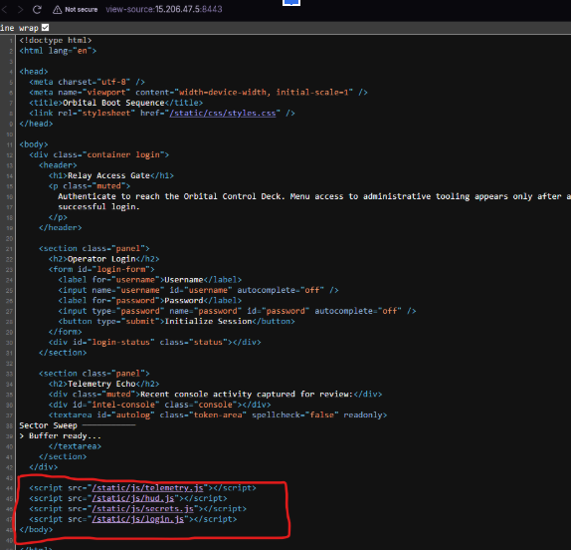
Task: Click the "login-status" id value
Action: [121, 342]
